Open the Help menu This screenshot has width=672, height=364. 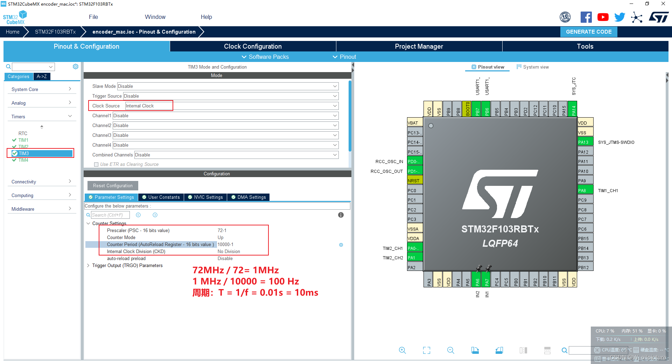(x=206, y=17)
